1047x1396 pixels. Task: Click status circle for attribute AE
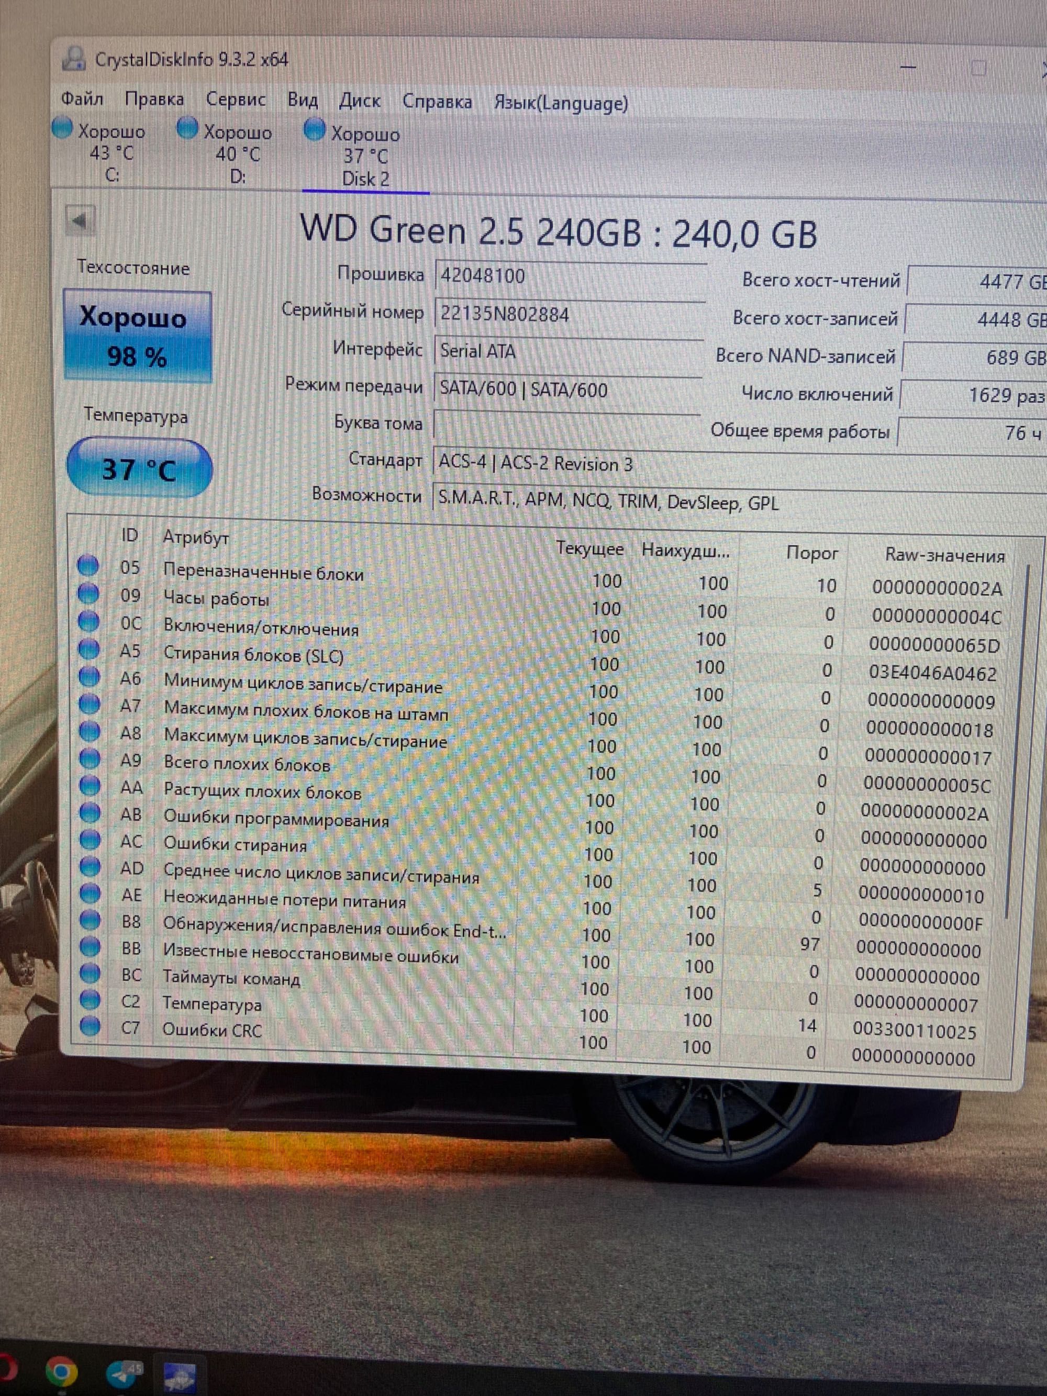click(x=89, y=893)
